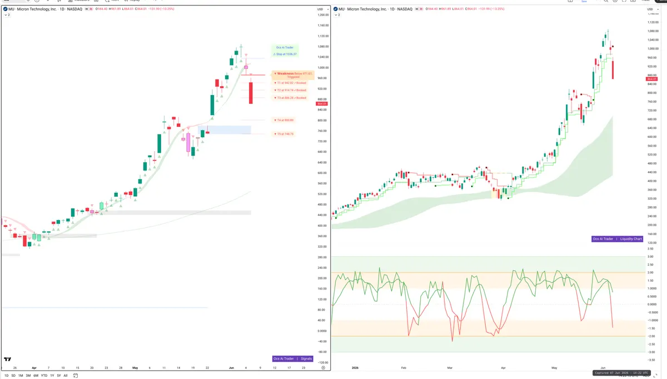Open the USD currency dropdown on left chart
Screen dimensions: 667x379
[x=322, y=9]
